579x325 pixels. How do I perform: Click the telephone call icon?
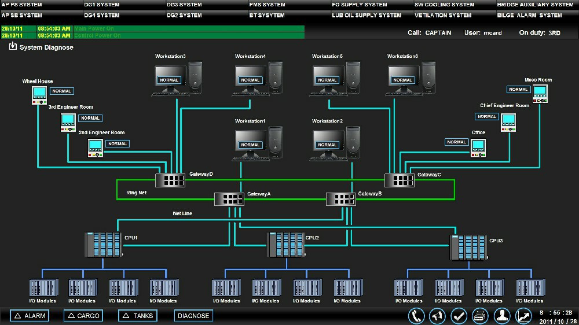(416, 316)
